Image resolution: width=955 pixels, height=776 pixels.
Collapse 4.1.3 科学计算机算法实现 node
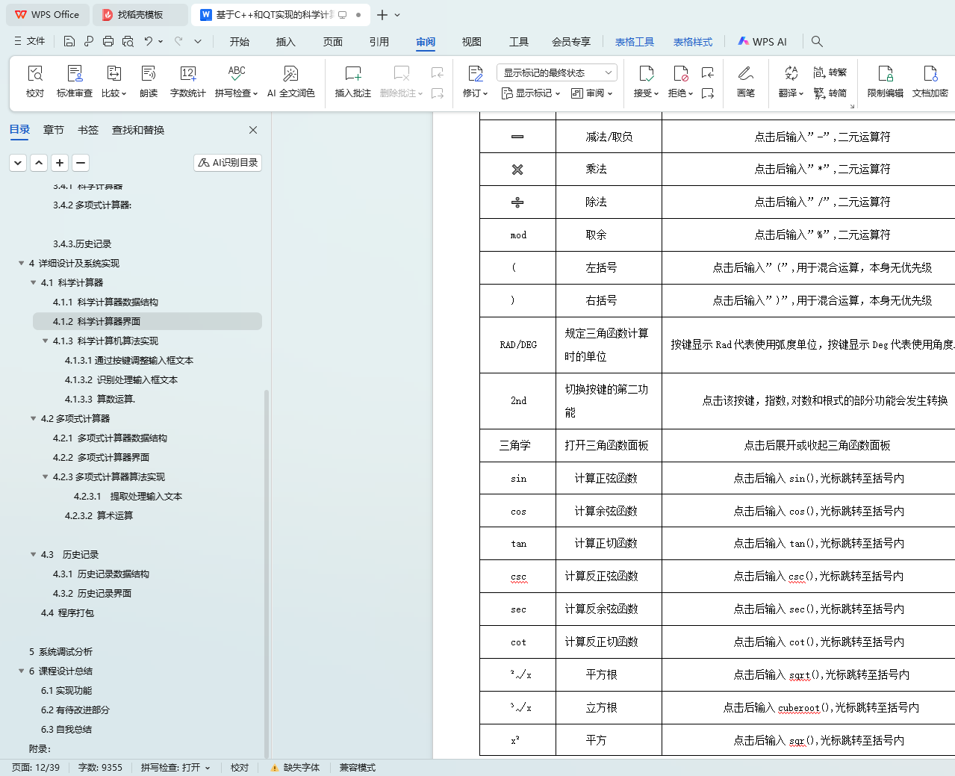(x=46, y=341)
